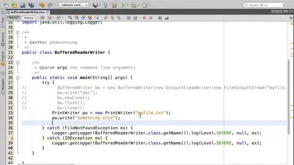Maximize the editor window button
The width and height of the screenshot is (294, 165).
(291, 11)
